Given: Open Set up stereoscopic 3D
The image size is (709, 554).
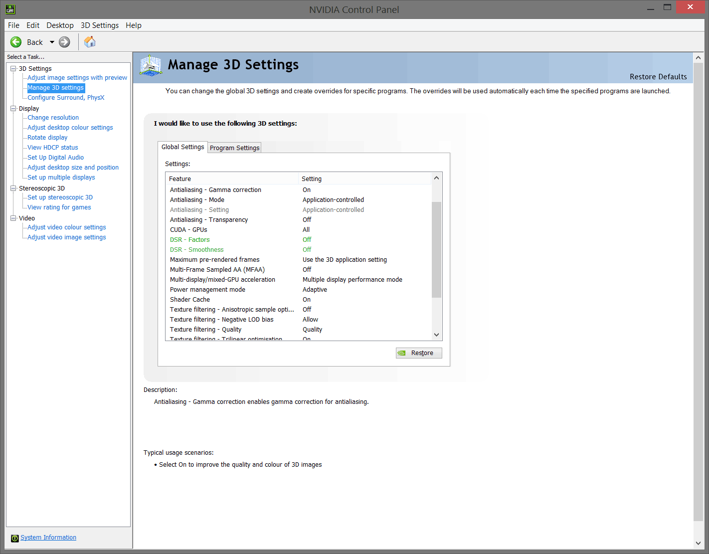Looking at the screenshot, I should 60,197.
